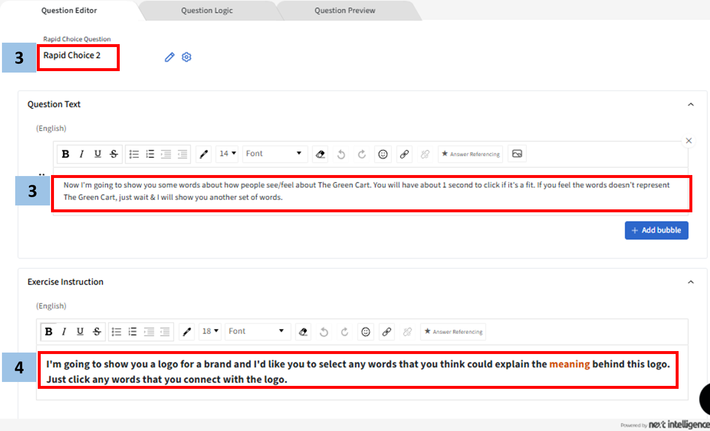Toggle Bold in the Question Text toolbar
Screen dimensions: 710x431
pyautogui.click(x=65, y=154)
